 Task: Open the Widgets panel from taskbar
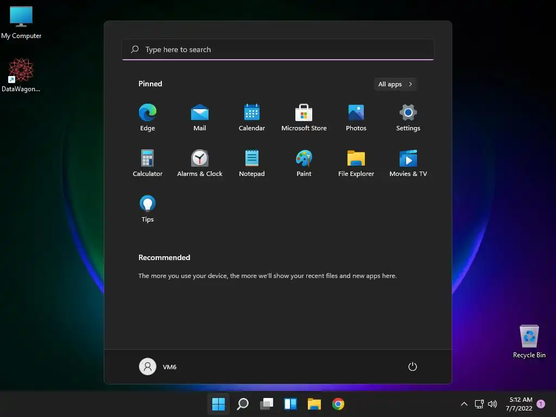290,404
